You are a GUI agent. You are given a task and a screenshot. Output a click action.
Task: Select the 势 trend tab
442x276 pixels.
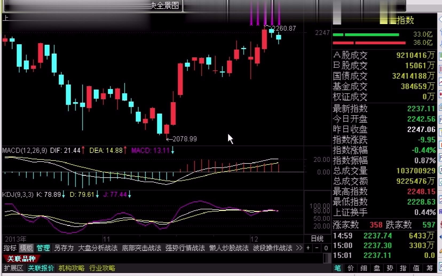click(x=390, y=268)
